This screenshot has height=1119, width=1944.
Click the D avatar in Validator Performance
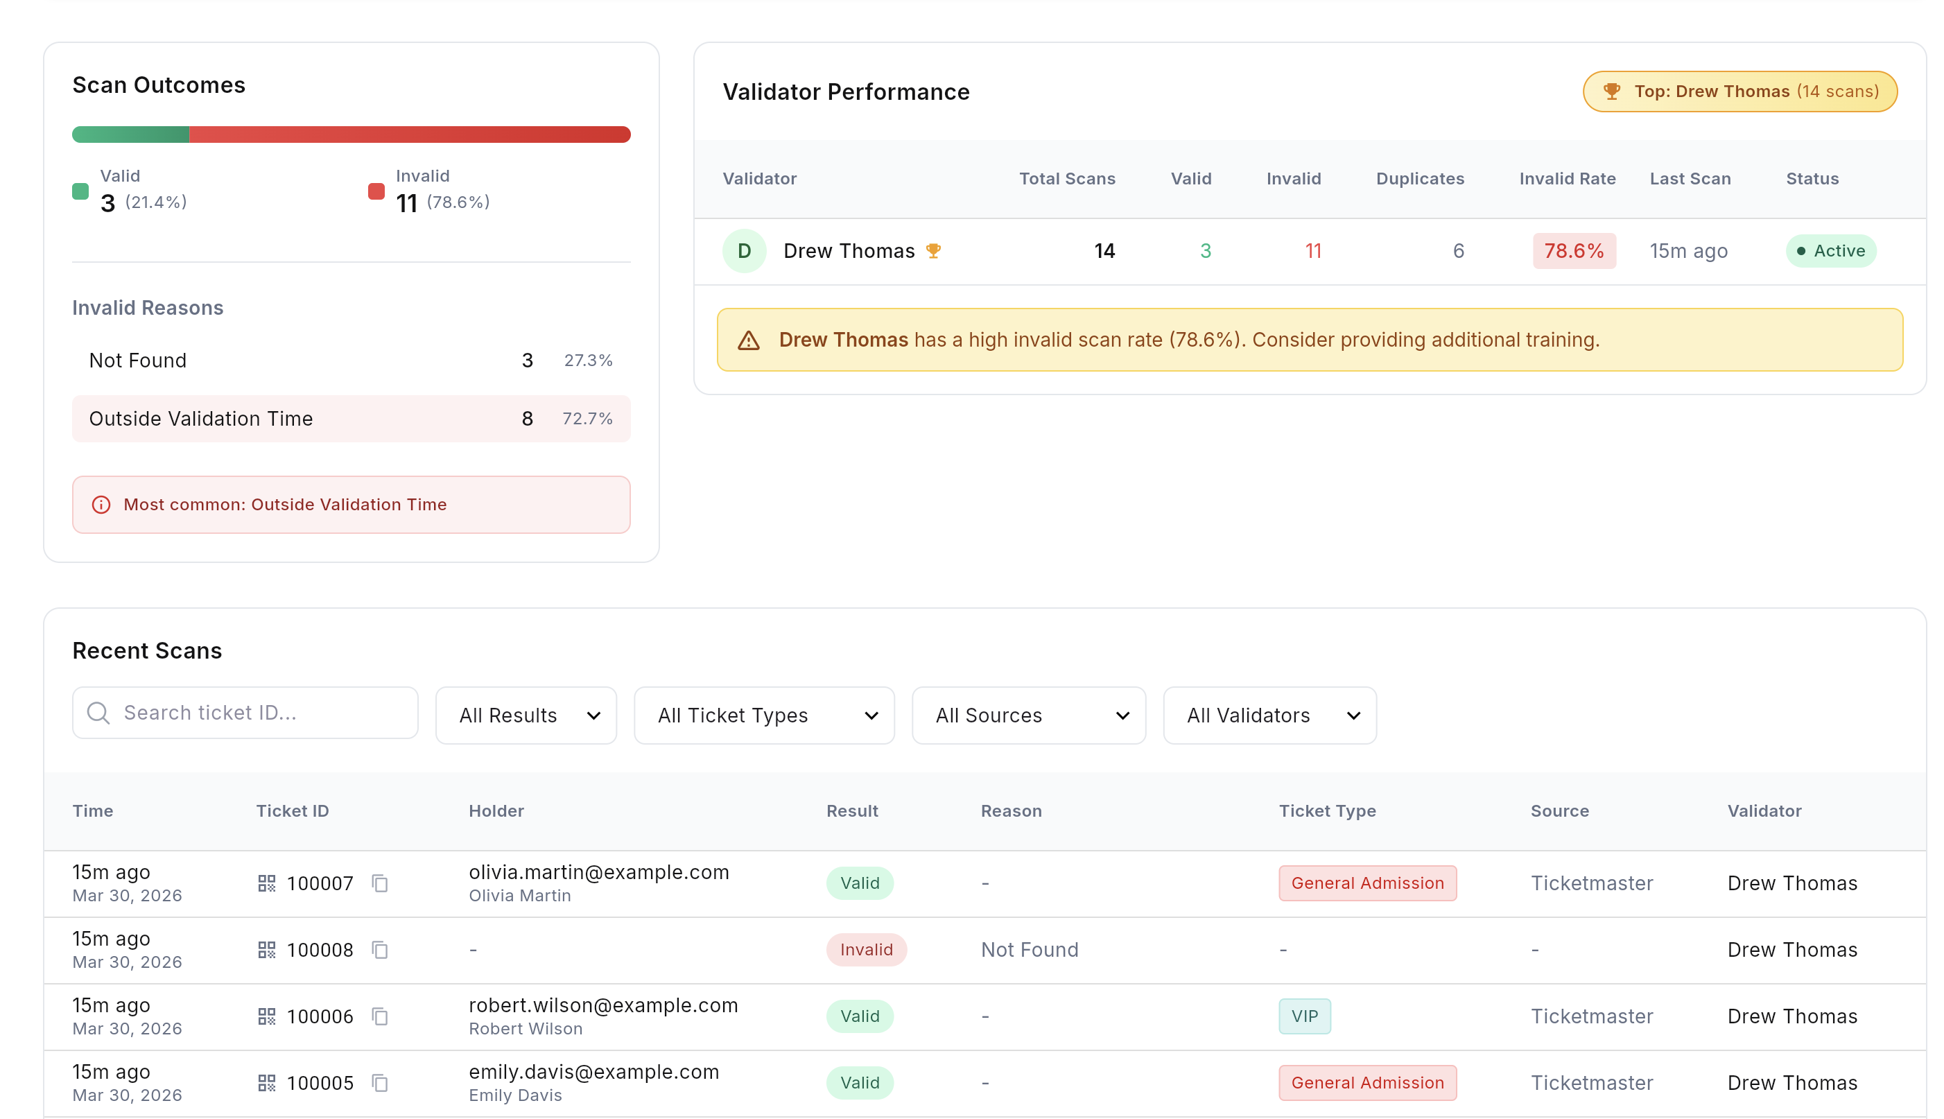coord(744,250)
